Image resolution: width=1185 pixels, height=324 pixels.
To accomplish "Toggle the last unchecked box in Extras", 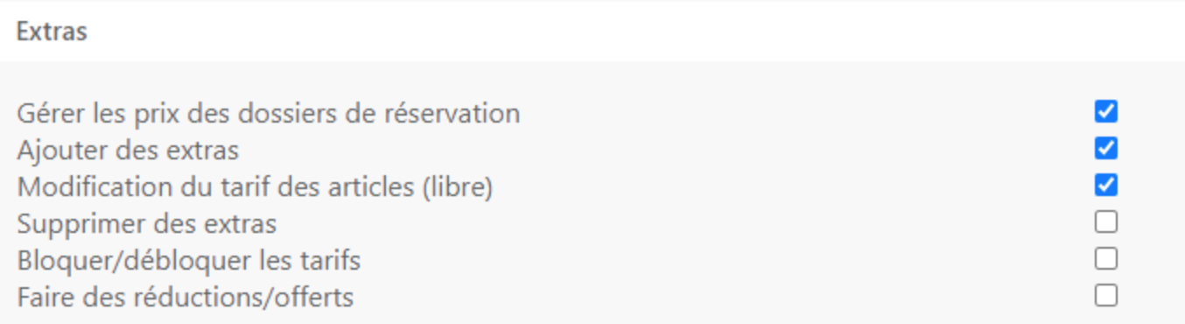I will tap(1106, 295).
